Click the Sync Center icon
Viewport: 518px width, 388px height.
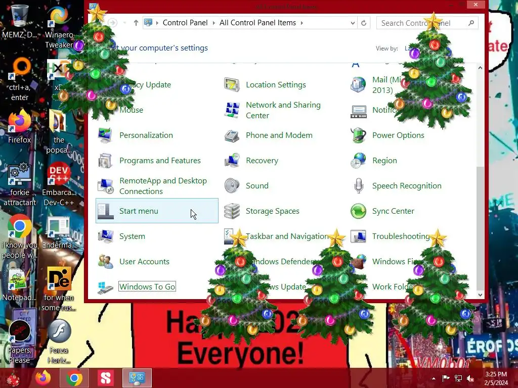point(358,211)
